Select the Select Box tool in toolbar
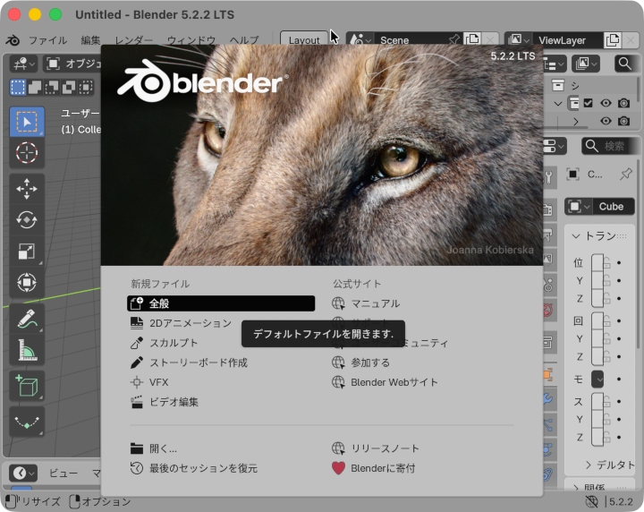 27,122
